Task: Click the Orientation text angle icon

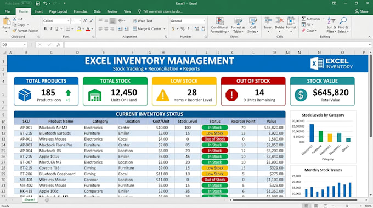Action: tap(121, 21)
